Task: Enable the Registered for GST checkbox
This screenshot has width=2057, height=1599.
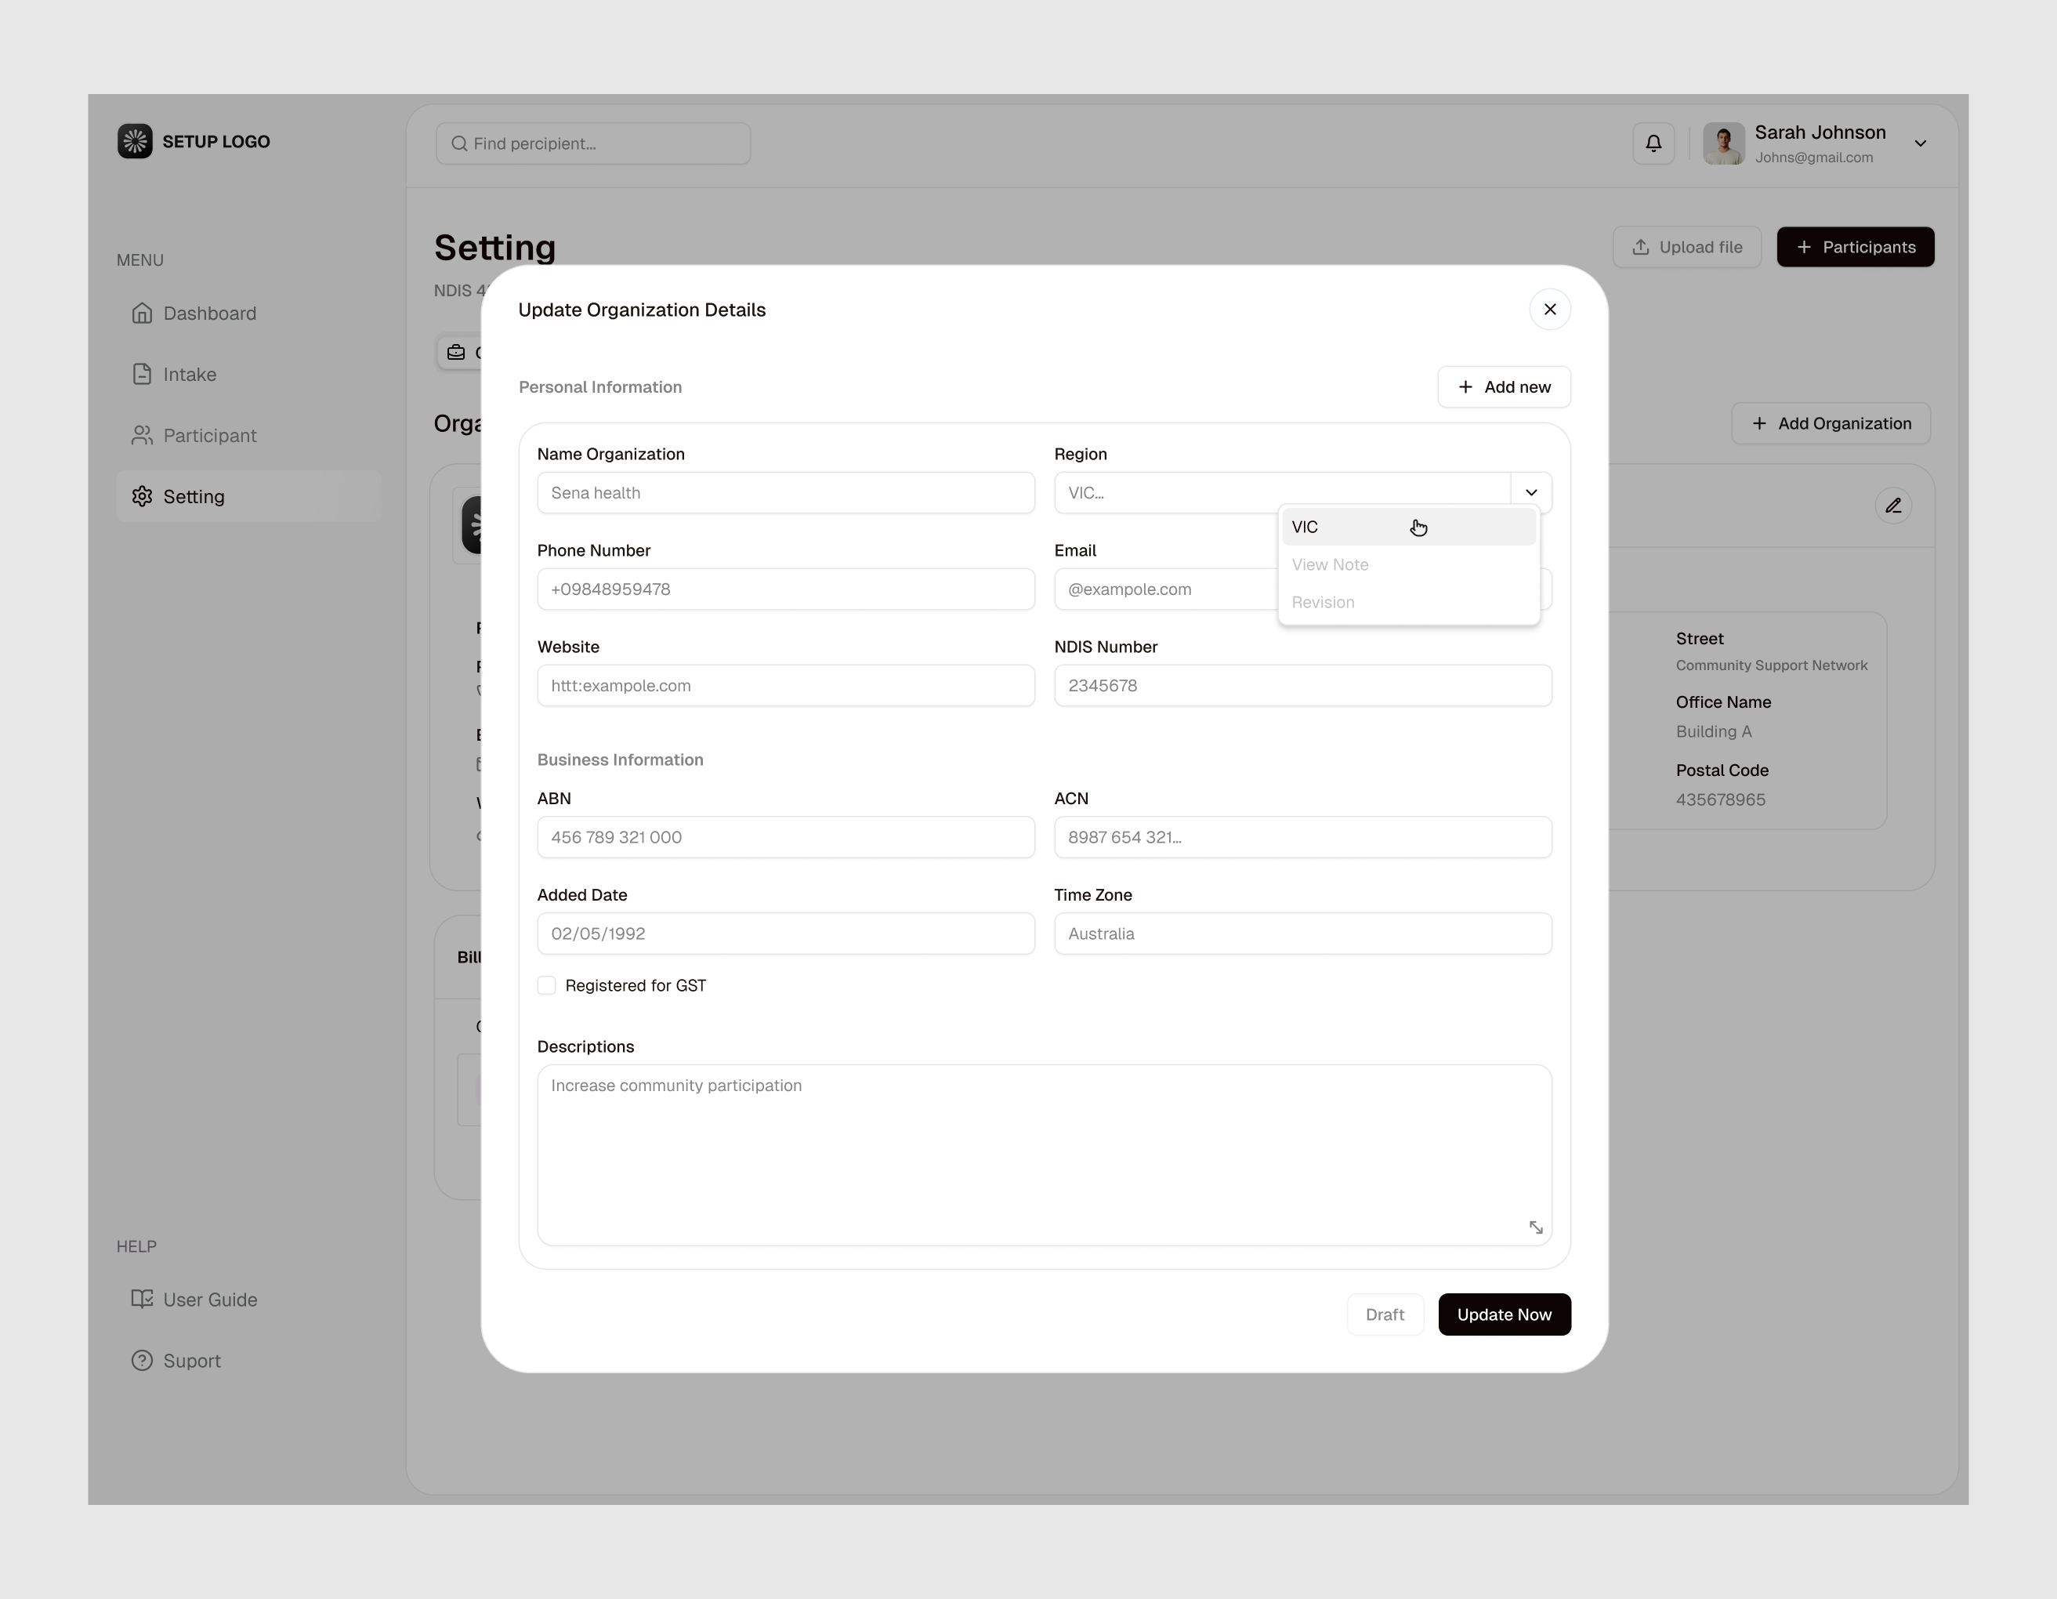Action: point(546,984)
